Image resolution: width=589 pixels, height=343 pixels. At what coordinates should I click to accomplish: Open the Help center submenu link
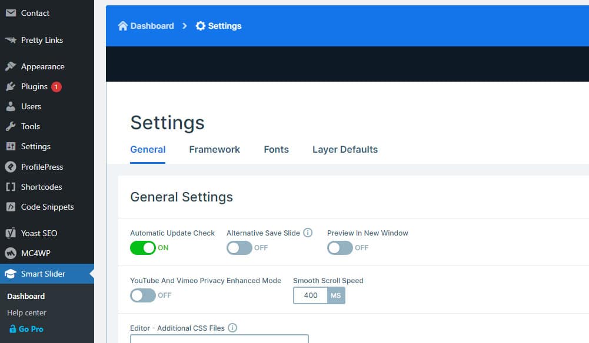[26, 312]
